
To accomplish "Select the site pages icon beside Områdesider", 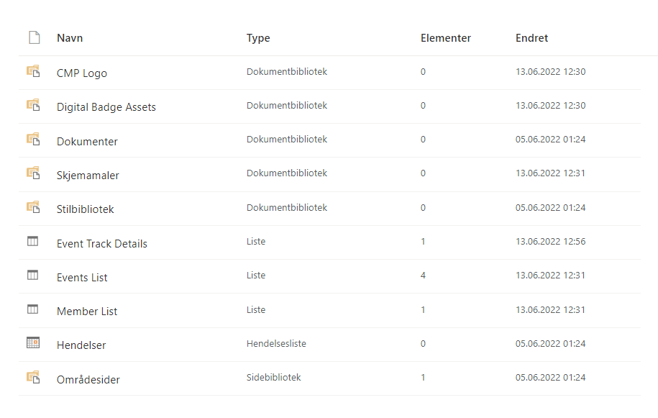I will pyautogui.click(x=33, y=377).
